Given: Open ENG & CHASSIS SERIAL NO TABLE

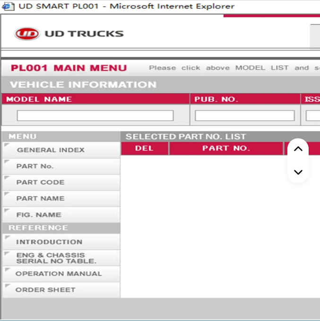Looking at the screenshot, I should click(61, 258).
